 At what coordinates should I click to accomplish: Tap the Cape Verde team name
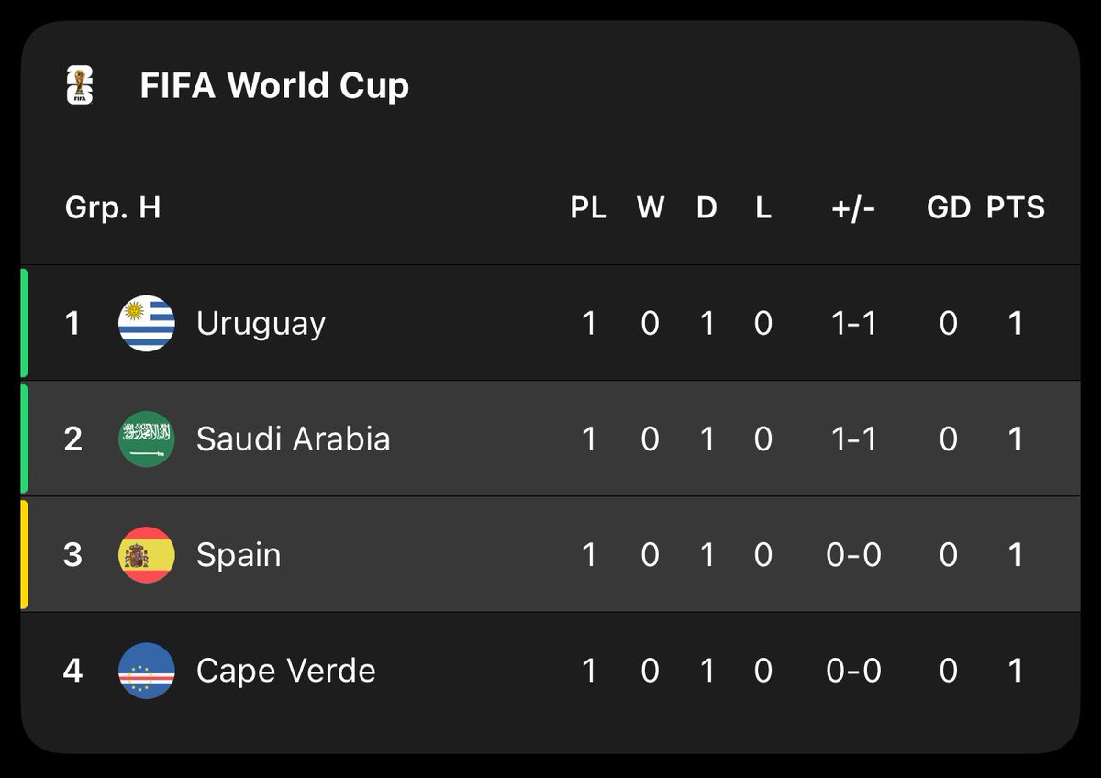pyautogui.click(x=286, y=671)
